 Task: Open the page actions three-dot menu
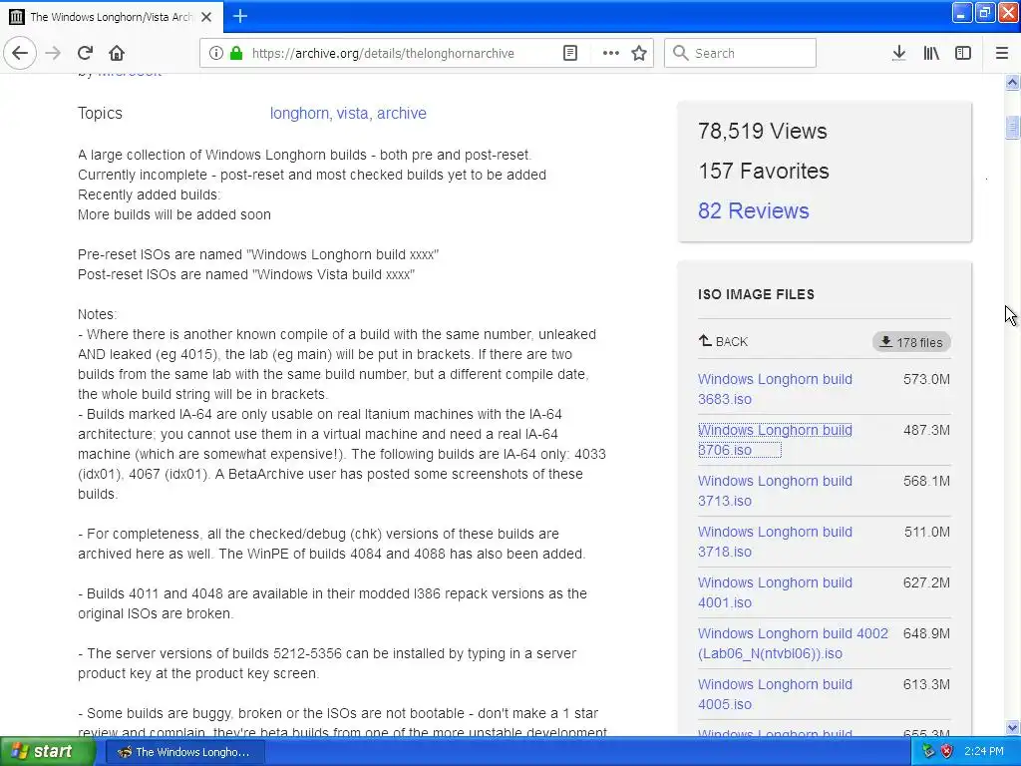pos(611,53)
